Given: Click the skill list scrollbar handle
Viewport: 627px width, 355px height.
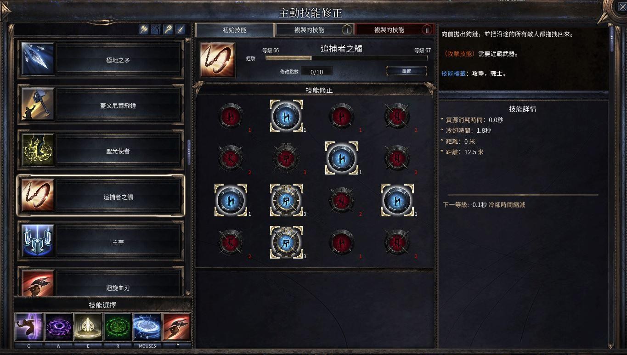Looking at the screenshot, I should click(x=188, y=152).
